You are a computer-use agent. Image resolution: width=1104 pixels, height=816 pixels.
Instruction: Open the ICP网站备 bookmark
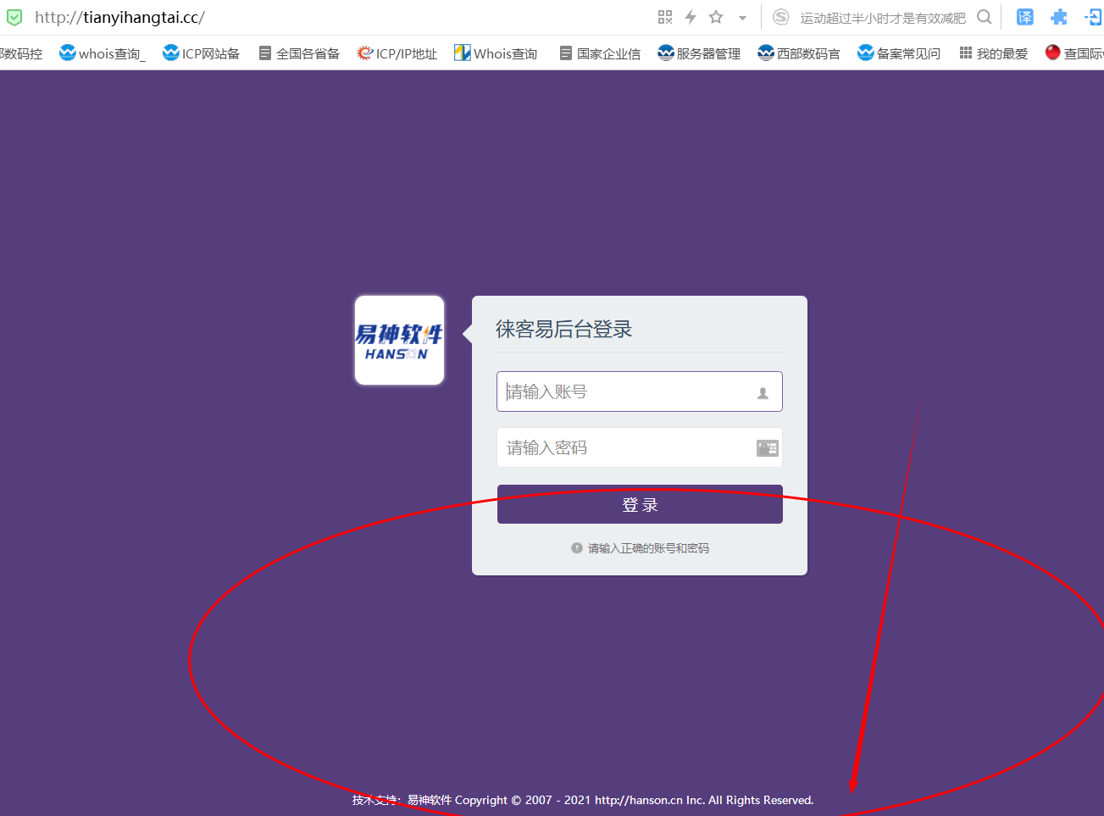tap(201, 53)
